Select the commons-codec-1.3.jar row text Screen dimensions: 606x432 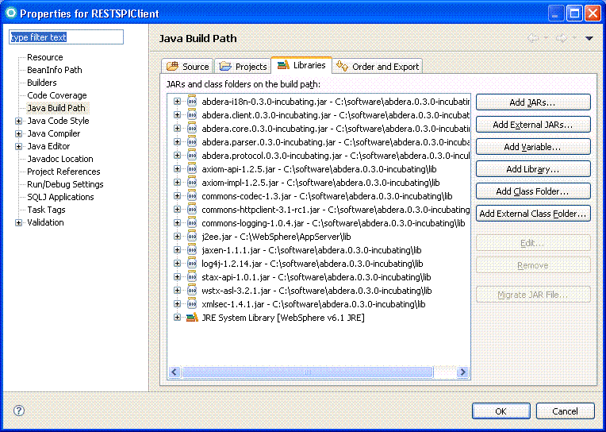(x=327, y=196)
